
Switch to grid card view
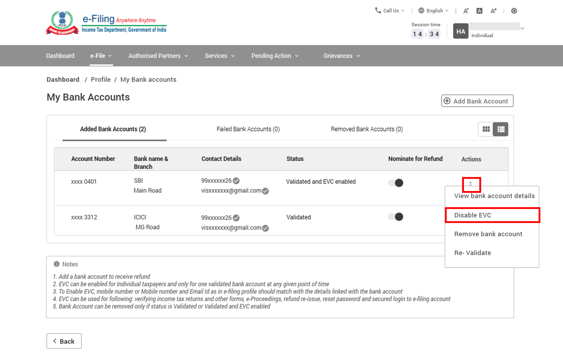pos(486,129)
